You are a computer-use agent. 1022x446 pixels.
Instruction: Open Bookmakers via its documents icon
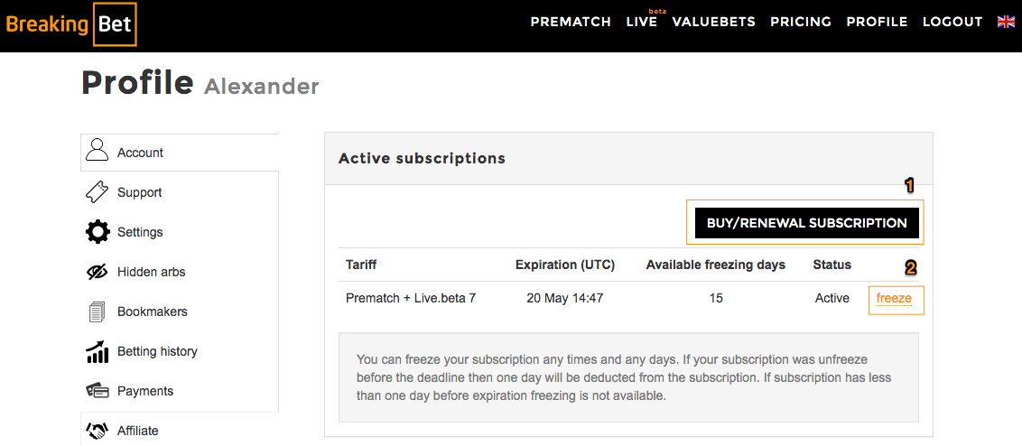[98, 311]
